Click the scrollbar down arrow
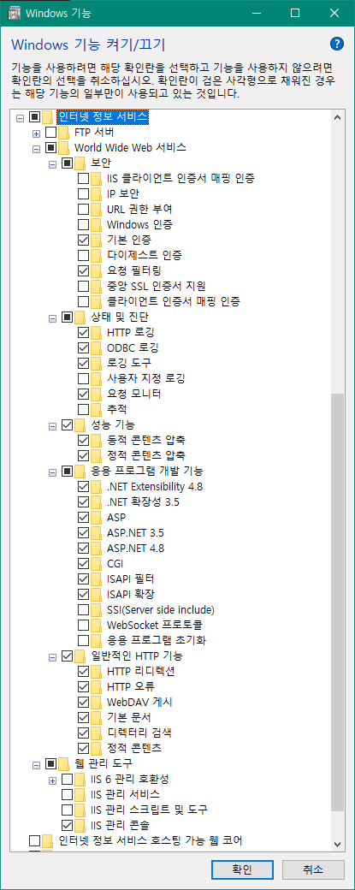This screenshot has height=890, width=355. 338,844
